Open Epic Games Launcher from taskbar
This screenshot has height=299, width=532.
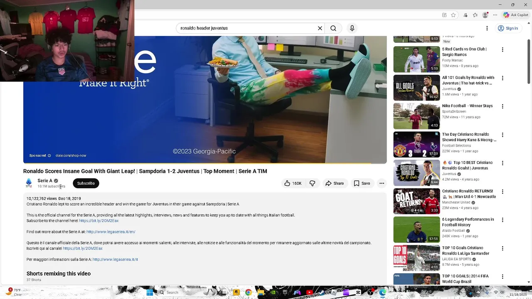click(x=285, y=292)
